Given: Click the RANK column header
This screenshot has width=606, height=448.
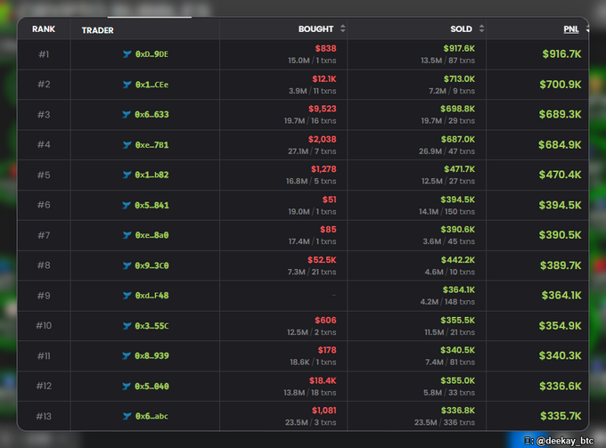Looking at the screenshot, I should (44, 29).
